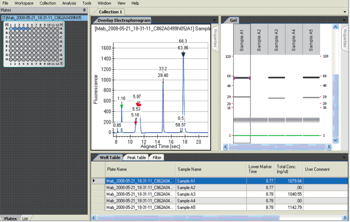Open the Gel panel dropdown arrow
This screenshot has width=350, height=222.
(344, 20)
